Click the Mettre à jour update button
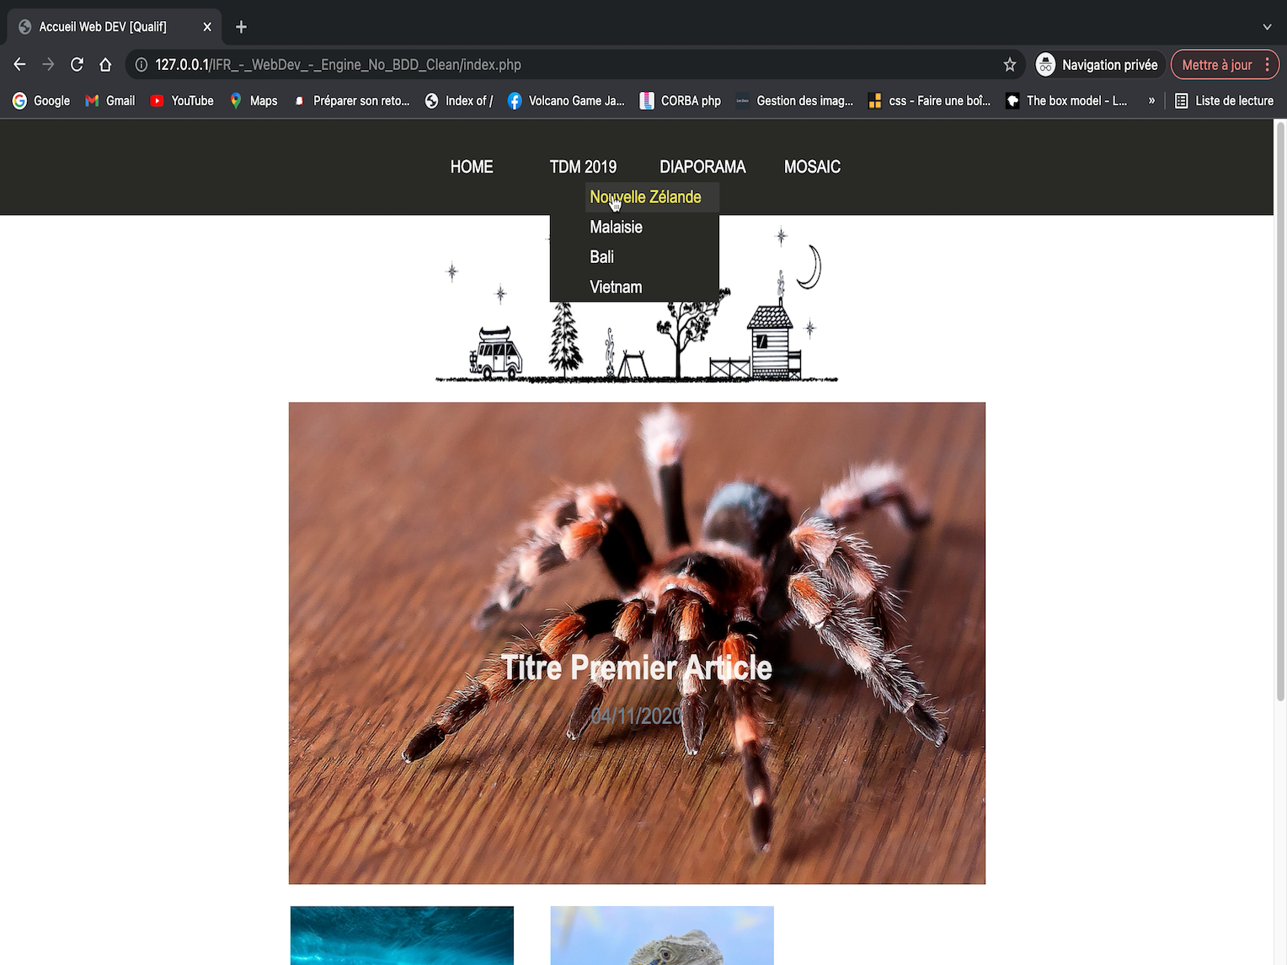Image resolution: width=1287 pixels, height=965 pixels. click(1216, 65)
